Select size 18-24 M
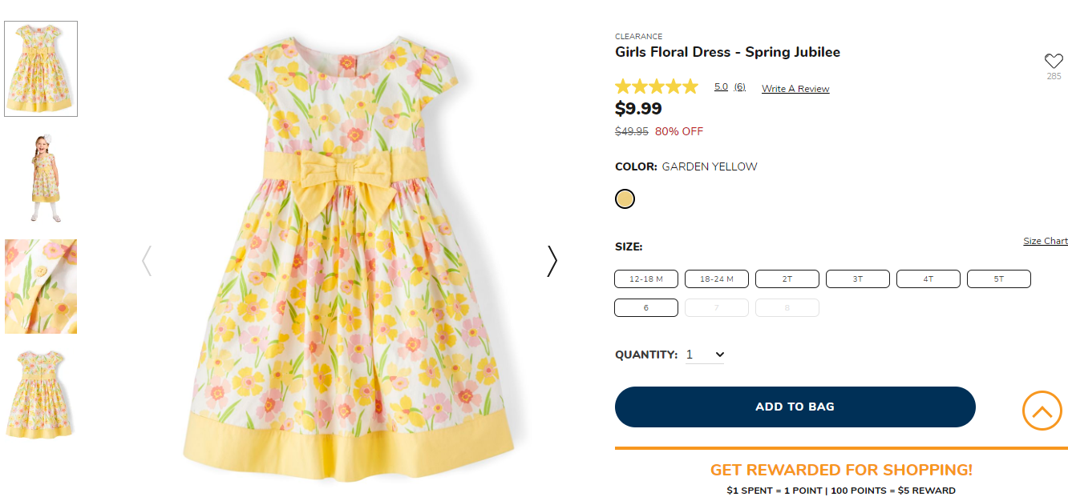The image size is (1068, 497). point(717,279)
